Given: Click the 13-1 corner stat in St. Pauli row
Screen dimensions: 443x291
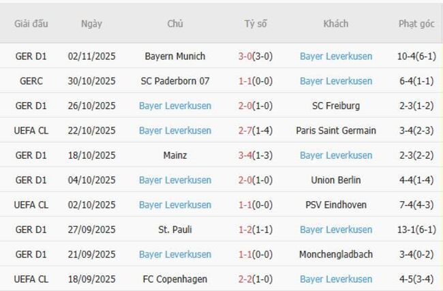Looking at the screenshot, I should 409,230.
